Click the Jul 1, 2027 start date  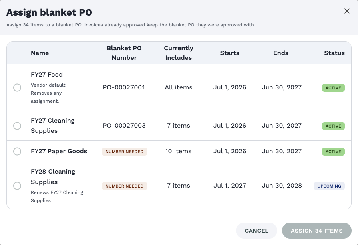(x=230, y=186)
